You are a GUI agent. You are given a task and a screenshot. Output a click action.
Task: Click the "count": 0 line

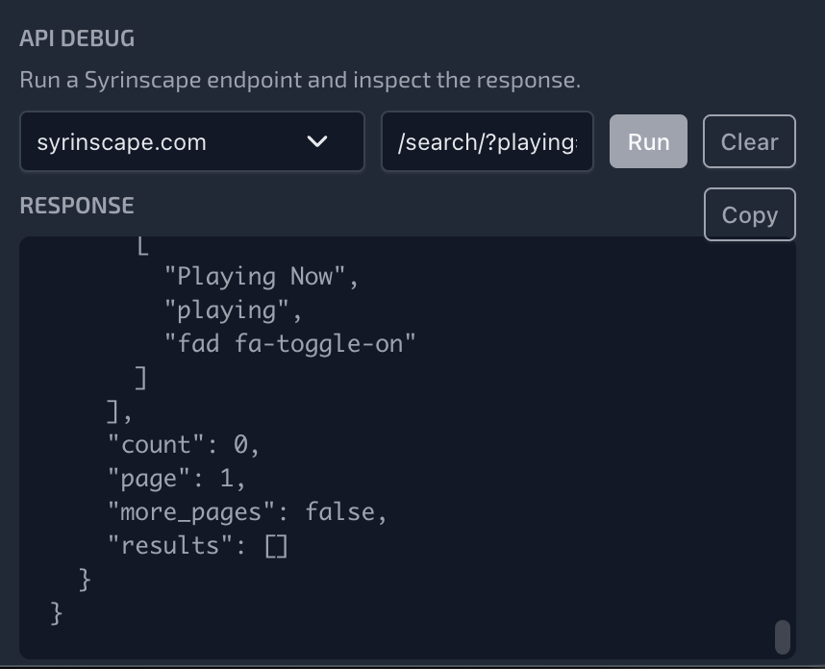[184, 445]
